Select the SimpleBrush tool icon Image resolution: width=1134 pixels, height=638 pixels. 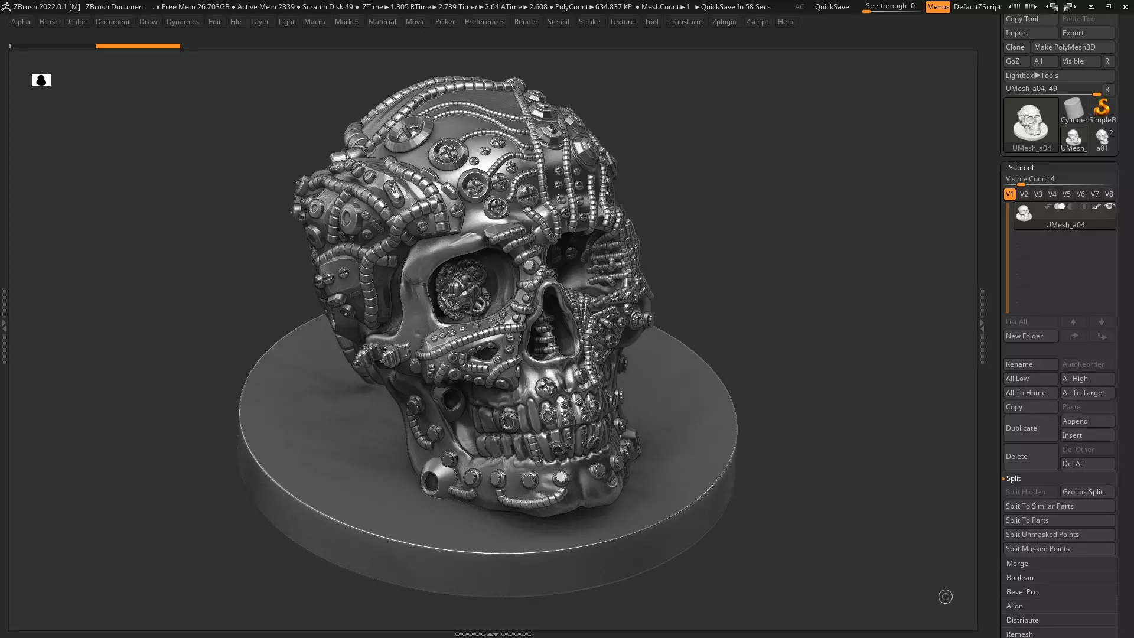tap(1102, 111)
